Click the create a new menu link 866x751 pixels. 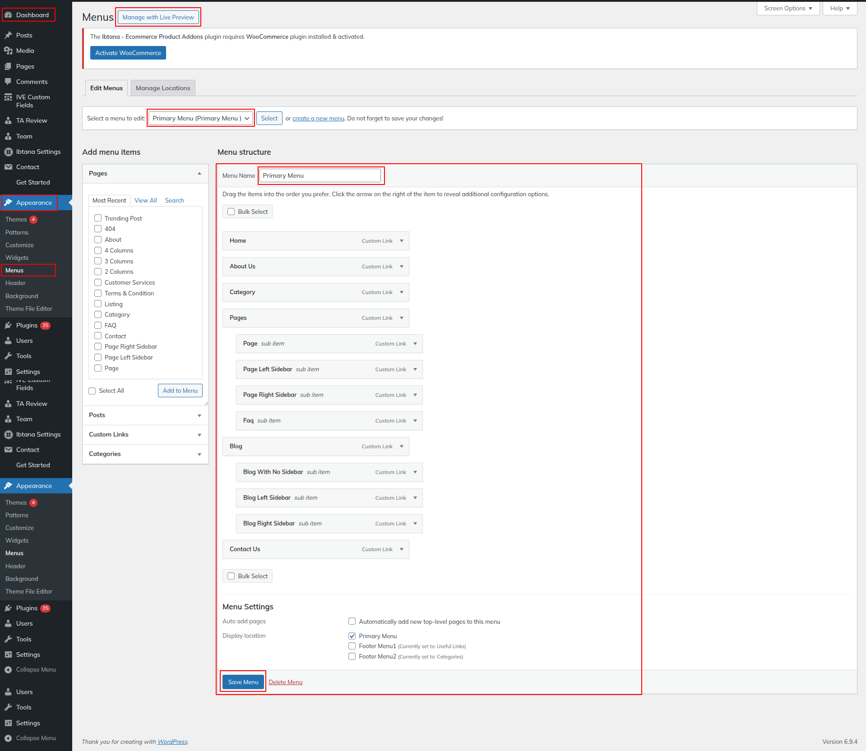318,118
